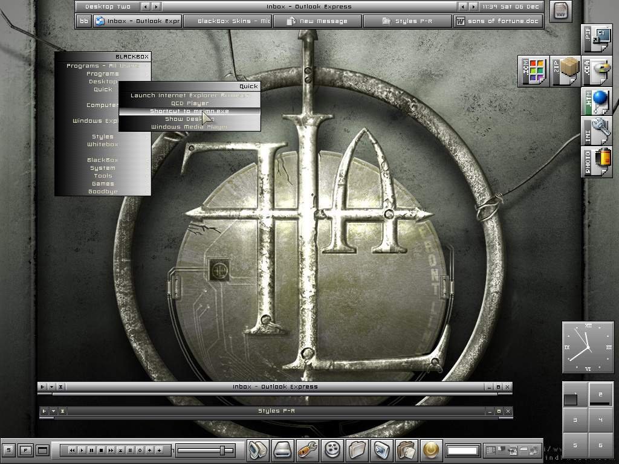The image size is (619, 464).
Task: Open the .PIF shortcut dock icon
Action: click(x=597, y=39)
